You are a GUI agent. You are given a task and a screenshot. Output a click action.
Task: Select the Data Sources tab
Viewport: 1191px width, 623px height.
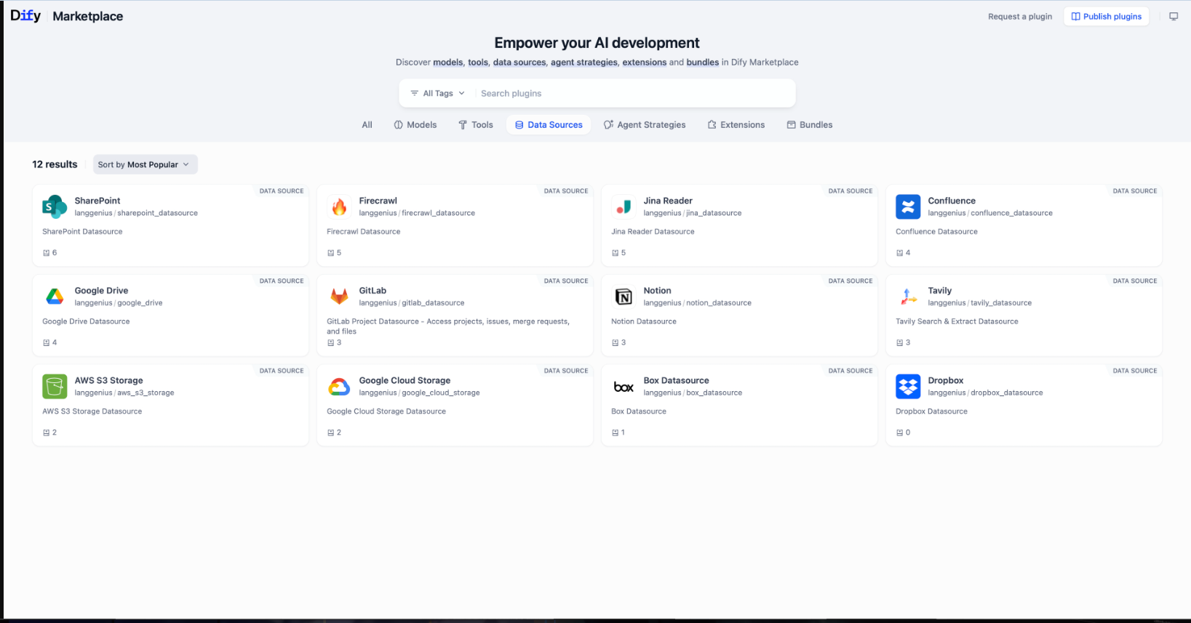pos(549,125)
